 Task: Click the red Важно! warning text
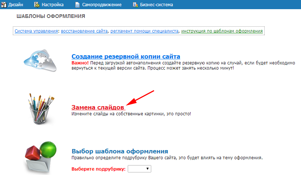pos(80,63)
